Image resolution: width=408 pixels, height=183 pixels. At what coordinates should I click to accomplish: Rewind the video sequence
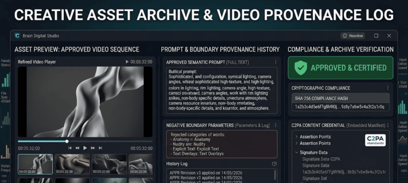[77, 148]
